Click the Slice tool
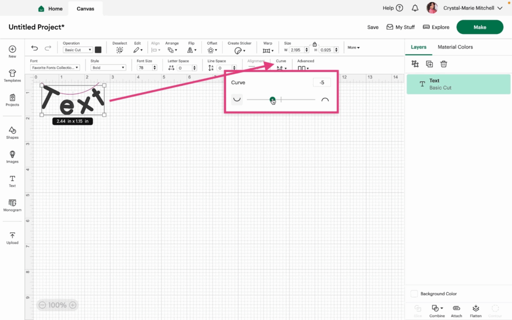 (417, 310)
